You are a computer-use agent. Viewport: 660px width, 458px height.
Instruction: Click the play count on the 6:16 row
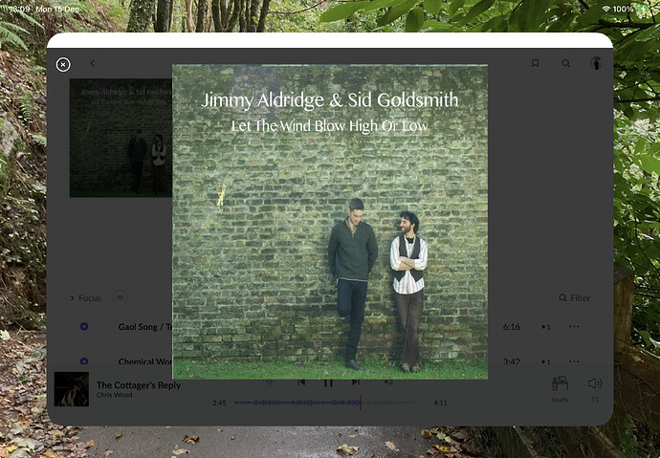(x=546, y=327)
